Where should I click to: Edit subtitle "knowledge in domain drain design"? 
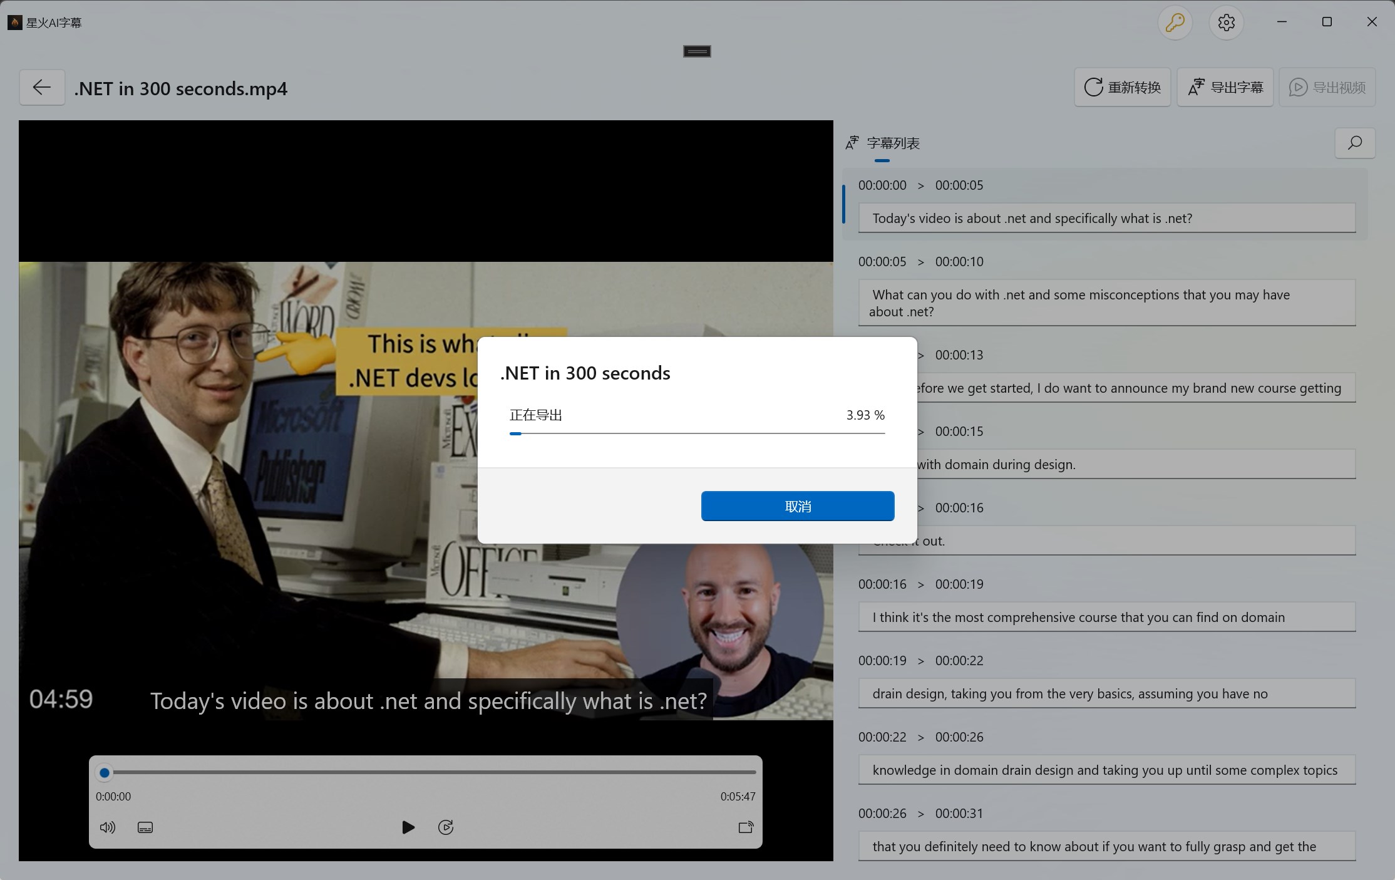(x=1107, y=770)
